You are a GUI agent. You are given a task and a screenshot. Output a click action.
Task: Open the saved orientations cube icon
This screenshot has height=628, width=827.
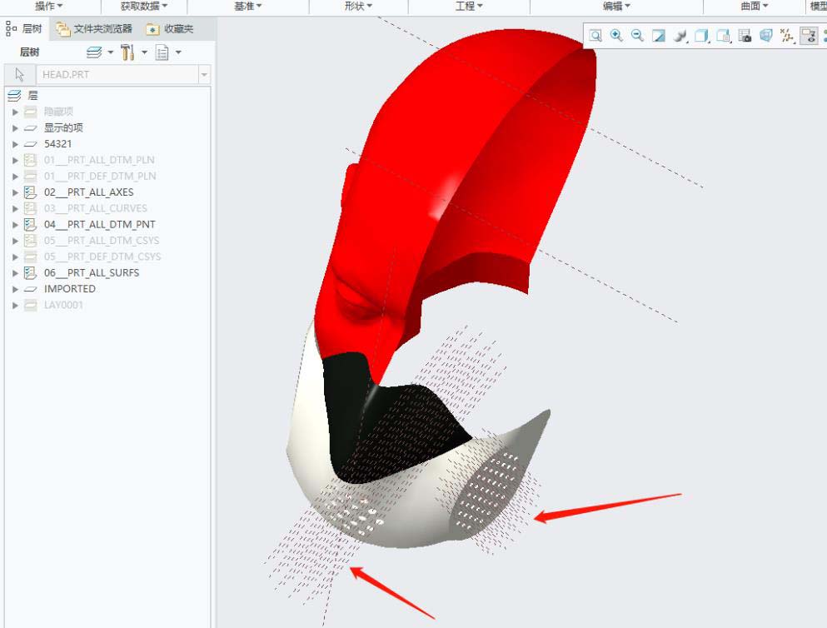point(701,35)
